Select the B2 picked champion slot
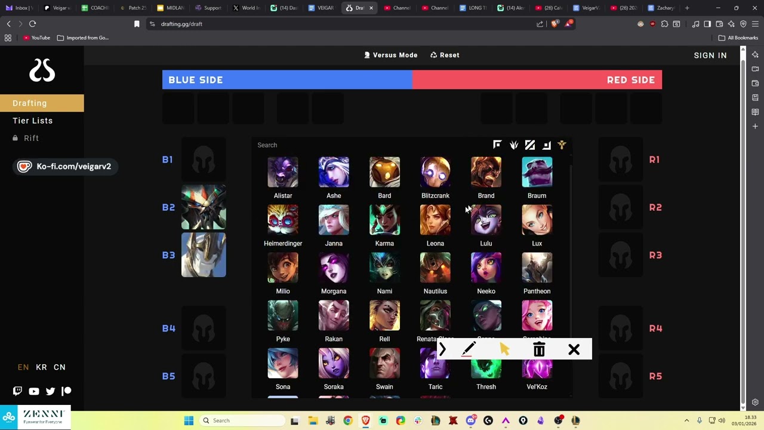Image resolution: width=764 pixels, height=430 pixels. pos(204,207)
